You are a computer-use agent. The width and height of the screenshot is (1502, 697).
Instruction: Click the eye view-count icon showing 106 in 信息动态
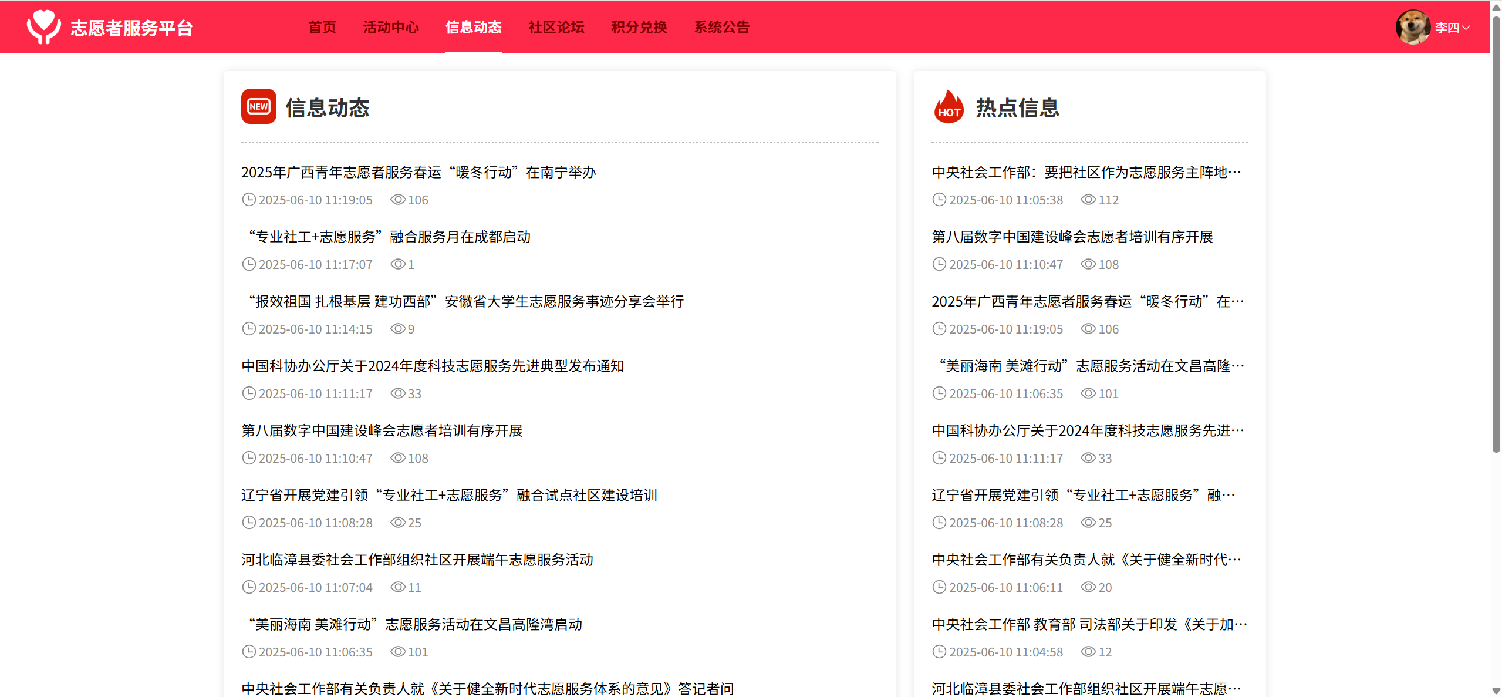398,200
